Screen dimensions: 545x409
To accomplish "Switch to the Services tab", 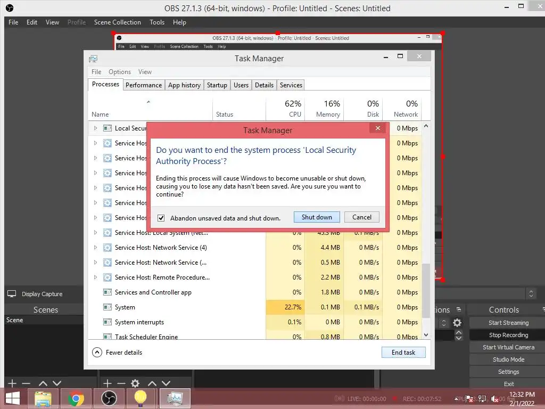I will [291, 85].
